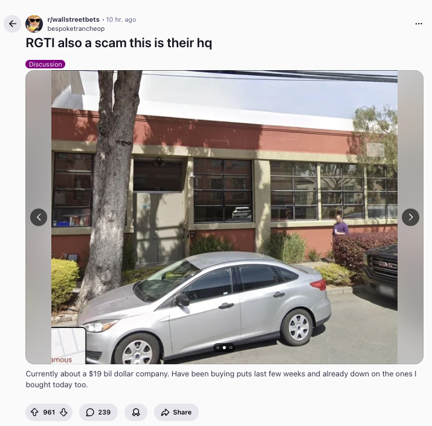This screenshot has width=432, height=426.
Task: Show the next gallery image
Action: (x=410, y=217)
